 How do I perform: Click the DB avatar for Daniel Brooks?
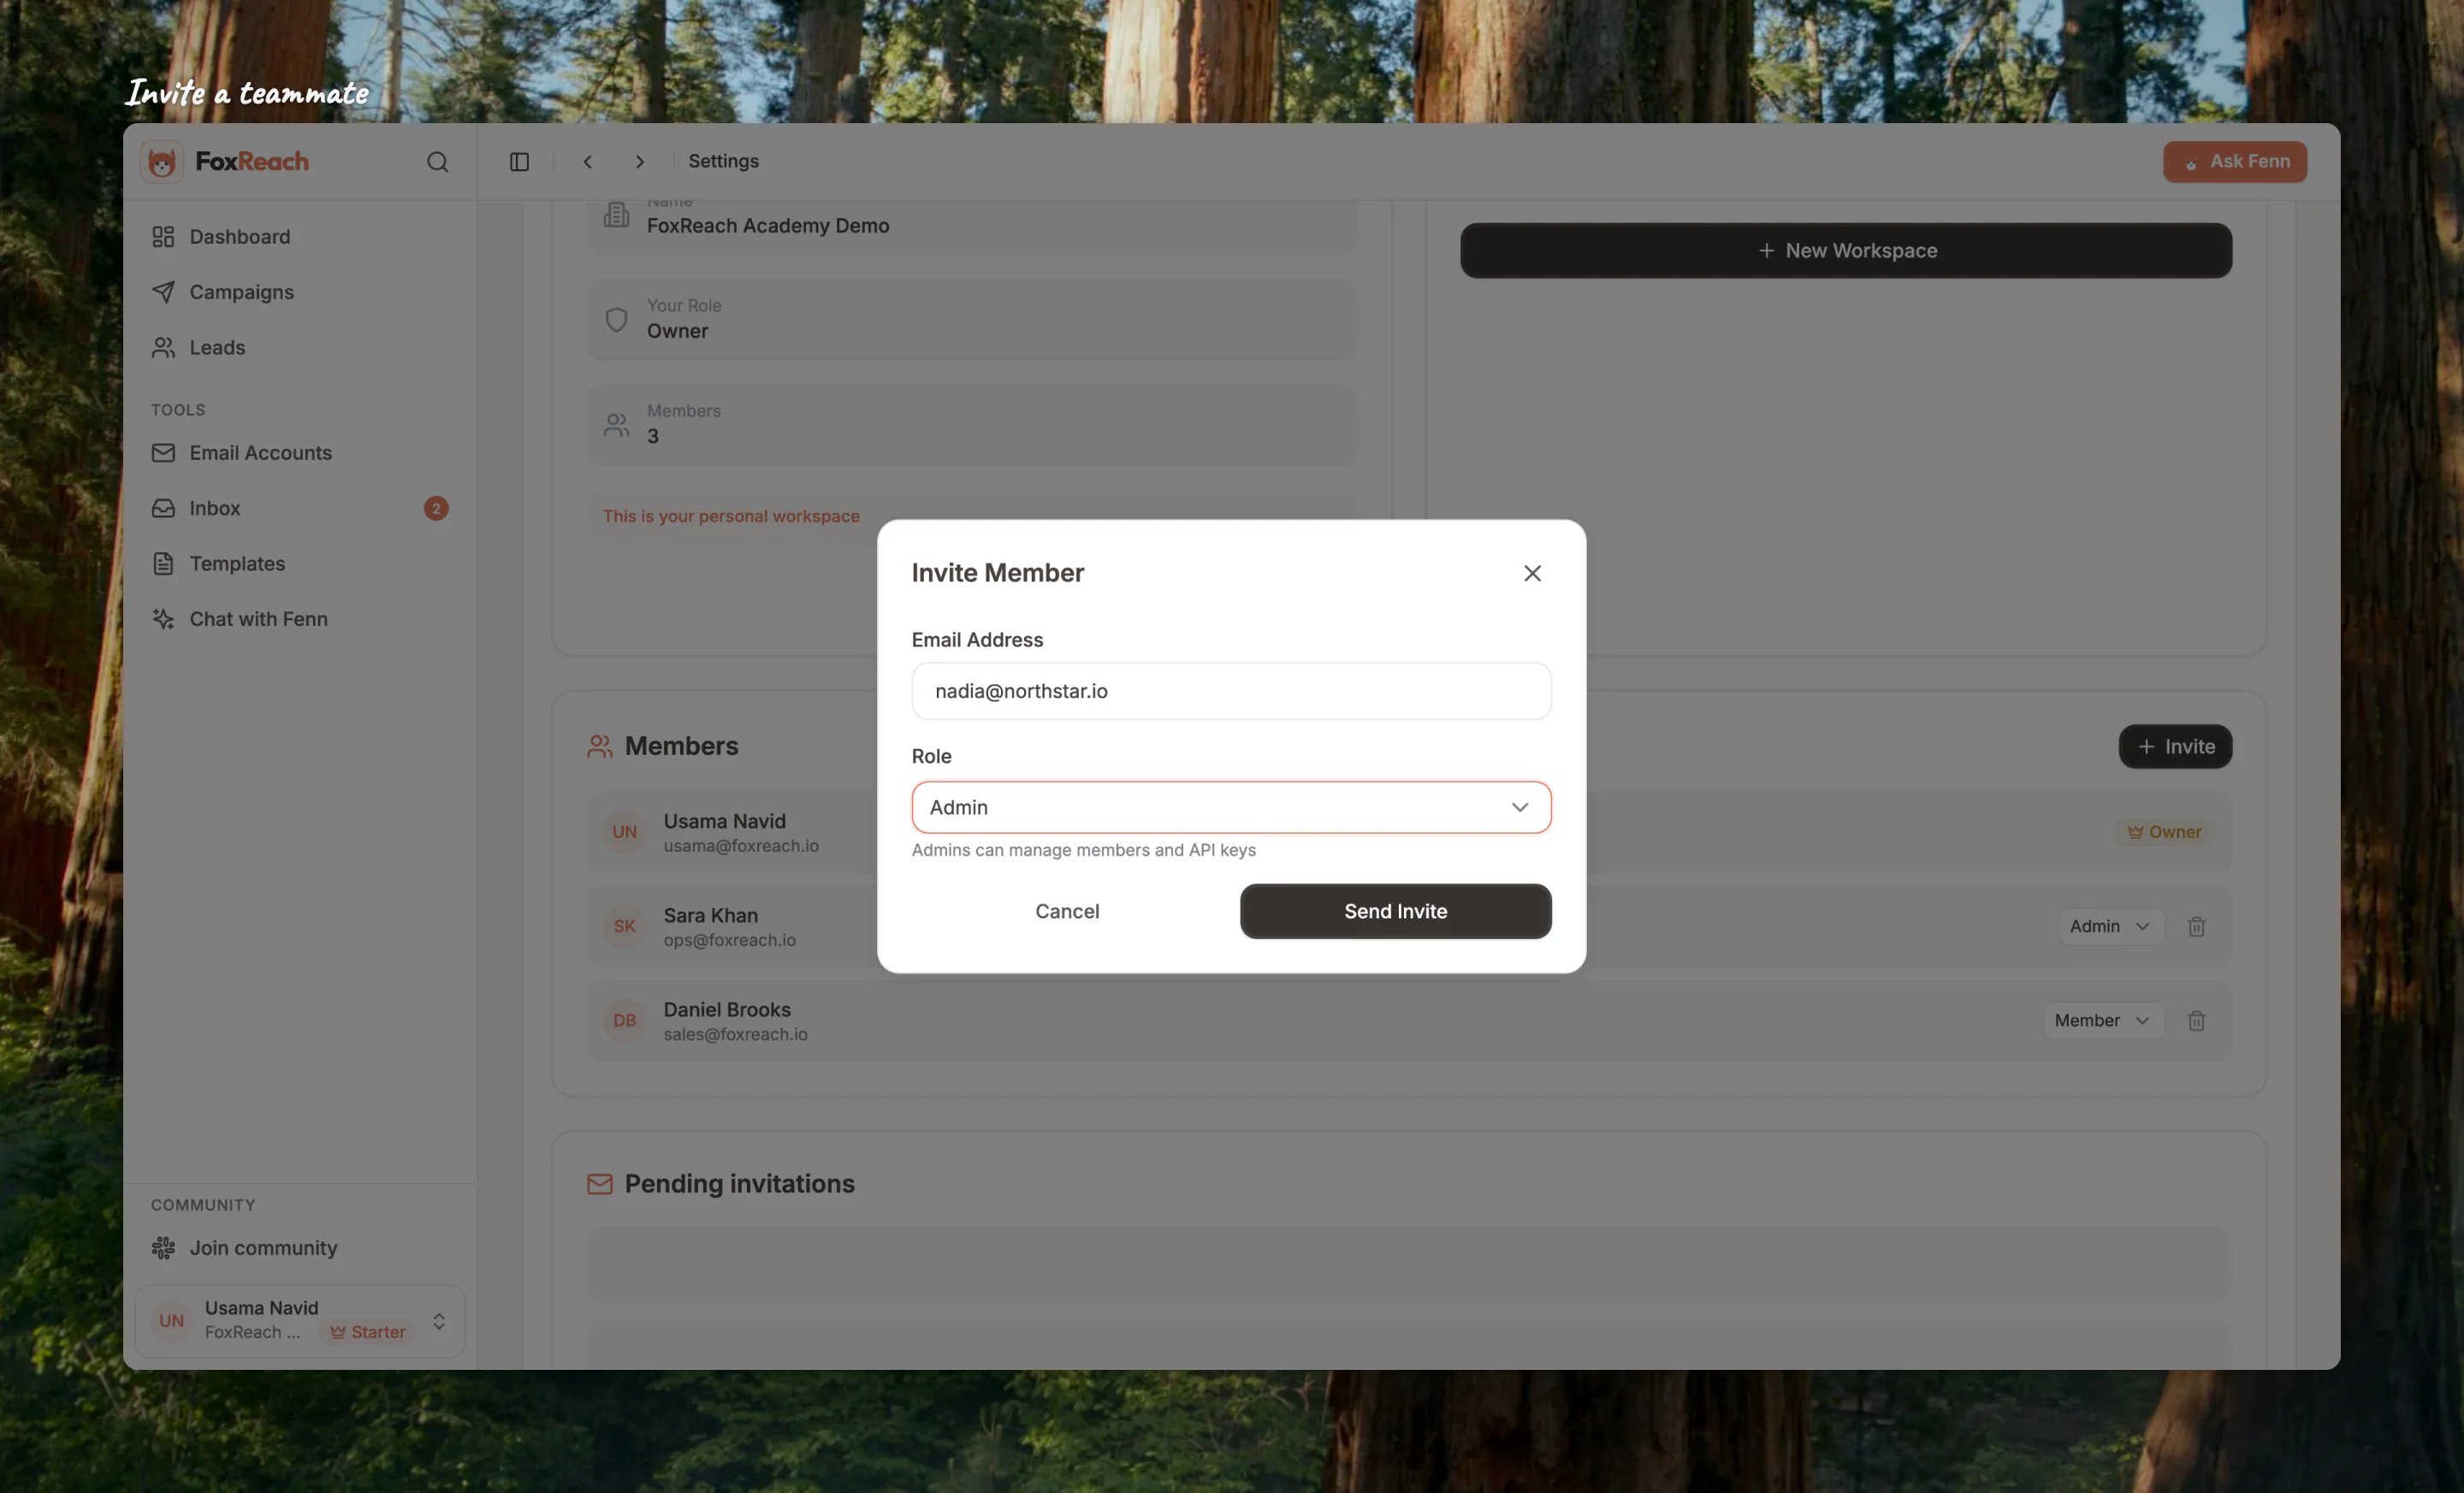pyautogui.click(x=625, y=1020)
